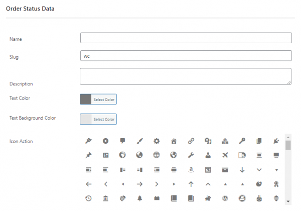Focus the Slug field containing wc-

[186, 56]
